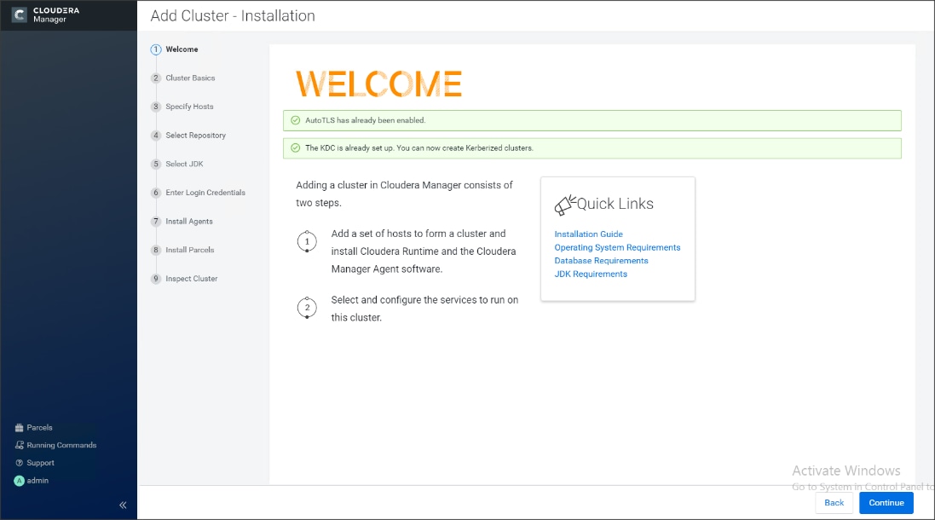
Task: Open Database Requirements link
Action: (601, 261)
